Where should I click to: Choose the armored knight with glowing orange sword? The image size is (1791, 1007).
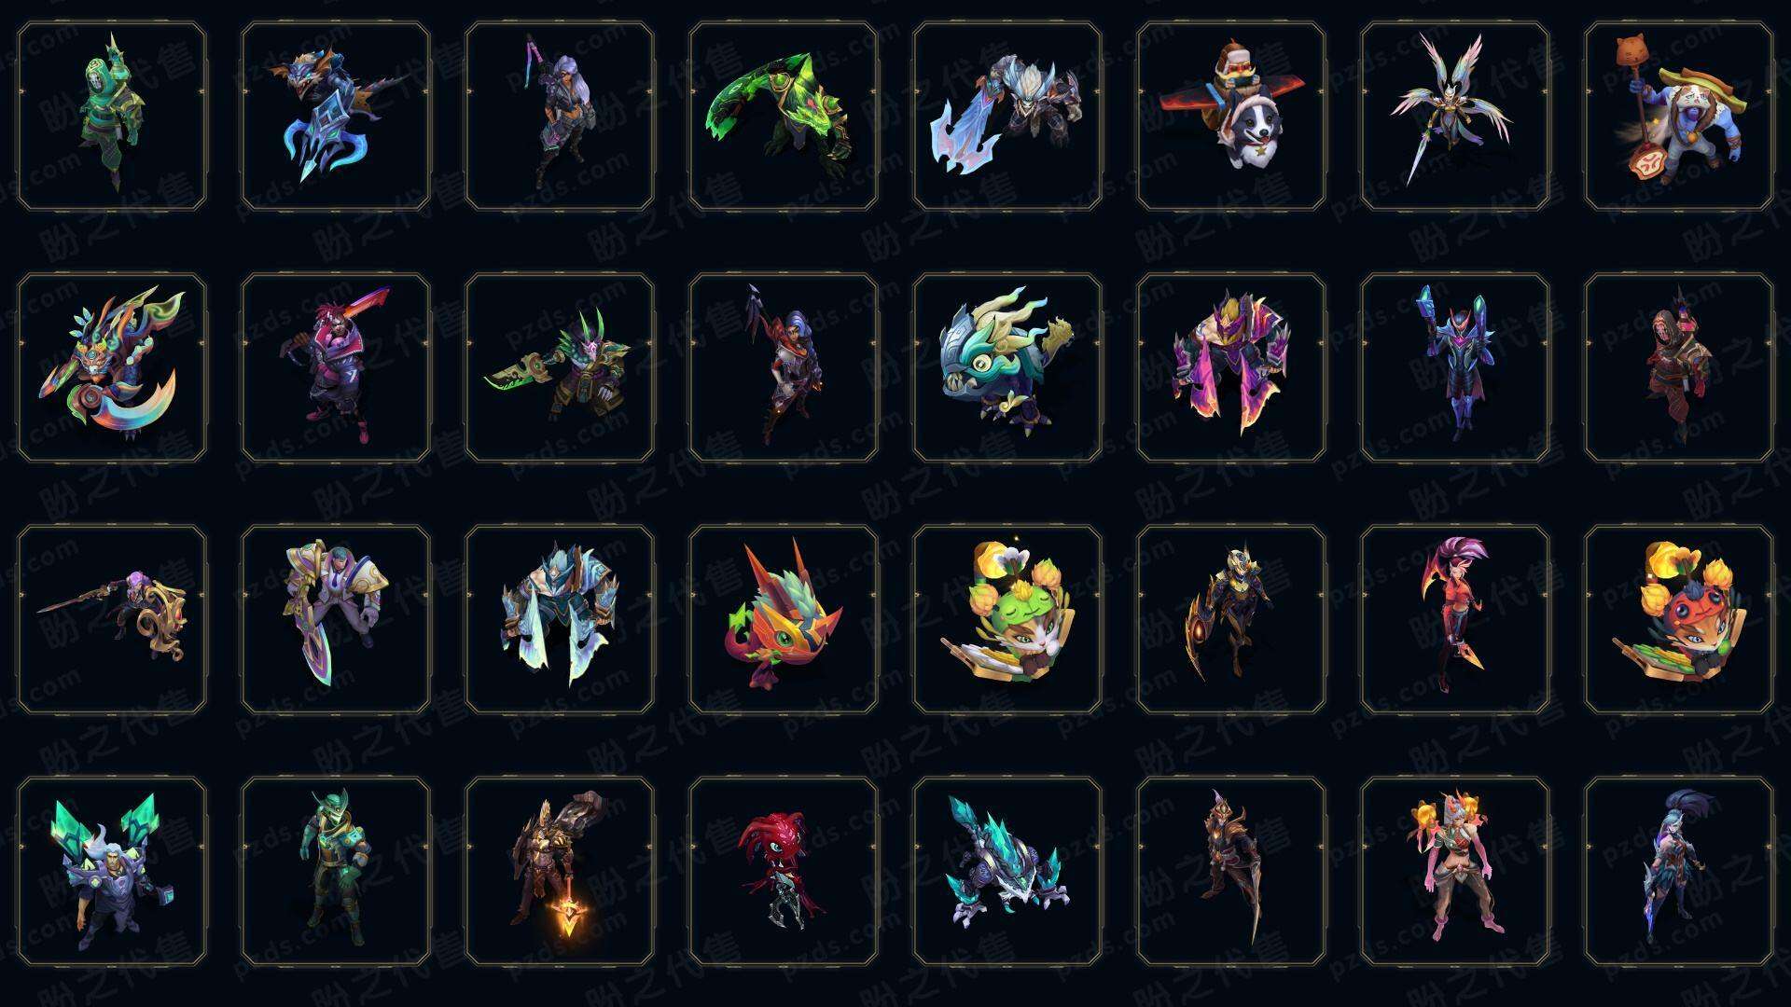[x=560, y=872]
